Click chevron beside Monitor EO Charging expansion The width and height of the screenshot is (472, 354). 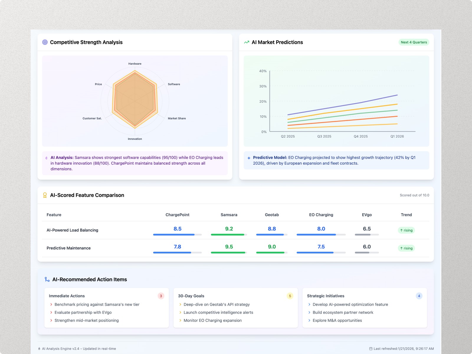180,320
